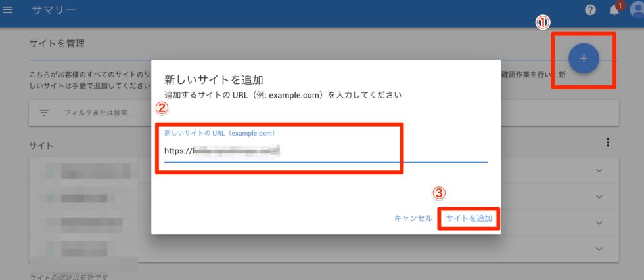Open the user account avatar
This screenshot has width=644, height=280.
[637, 10]
